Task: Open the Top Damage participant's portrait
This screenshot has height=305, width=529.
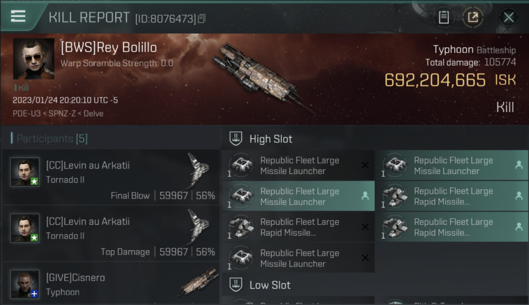Action: pos(25,228)
